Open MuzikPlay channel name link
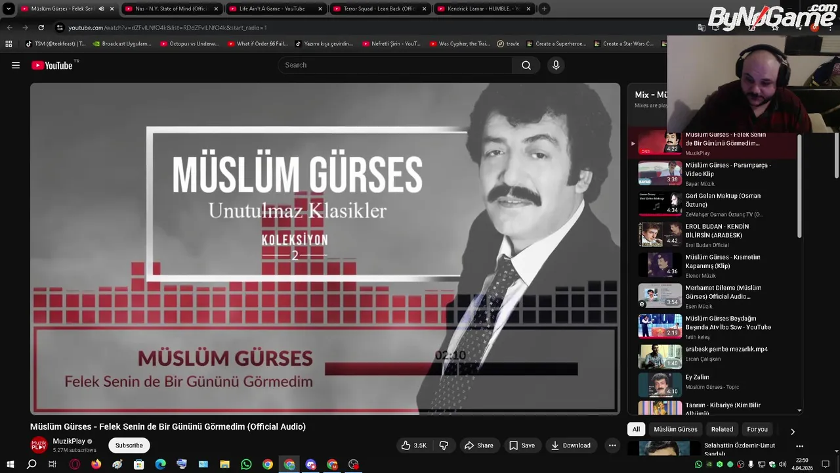This screenshot has width=840, height=473. (69, 441)
